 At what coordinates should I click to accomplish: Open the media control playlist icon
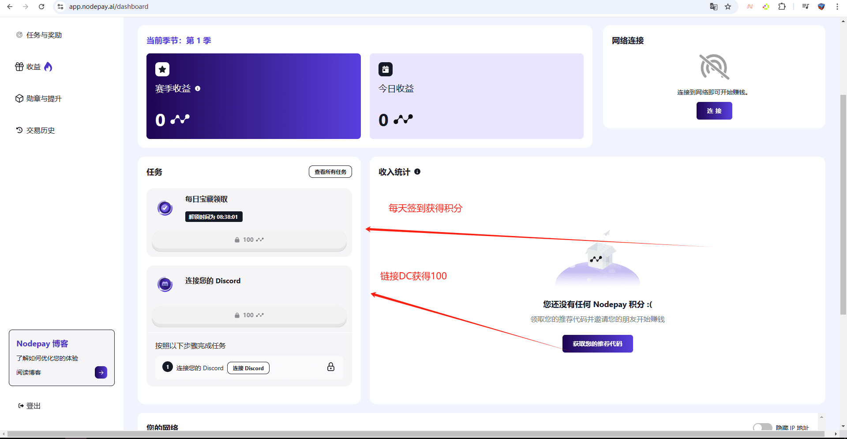click(x=806, y=7)
